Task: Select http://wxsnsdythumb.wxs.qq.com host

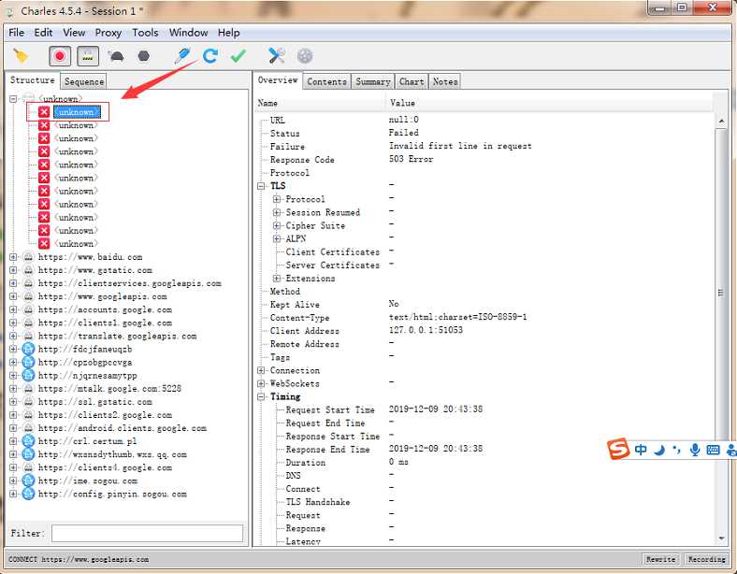Action: [x=112, y=454]
